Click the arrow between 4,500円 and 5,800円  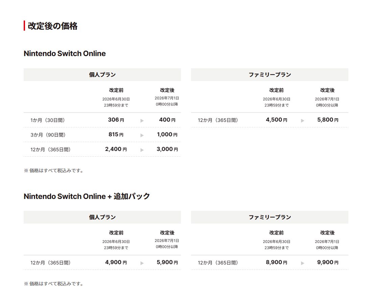click(x=302, y=121)
